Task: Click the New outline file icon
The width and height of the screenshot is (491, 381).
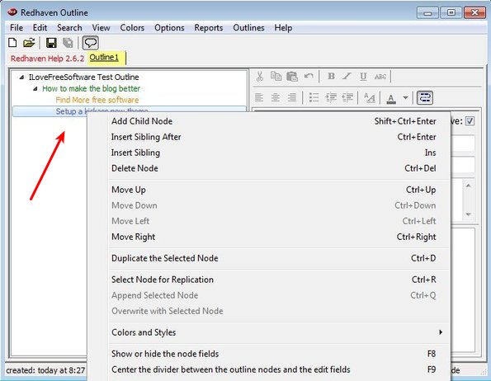Action: pos(12,43)
